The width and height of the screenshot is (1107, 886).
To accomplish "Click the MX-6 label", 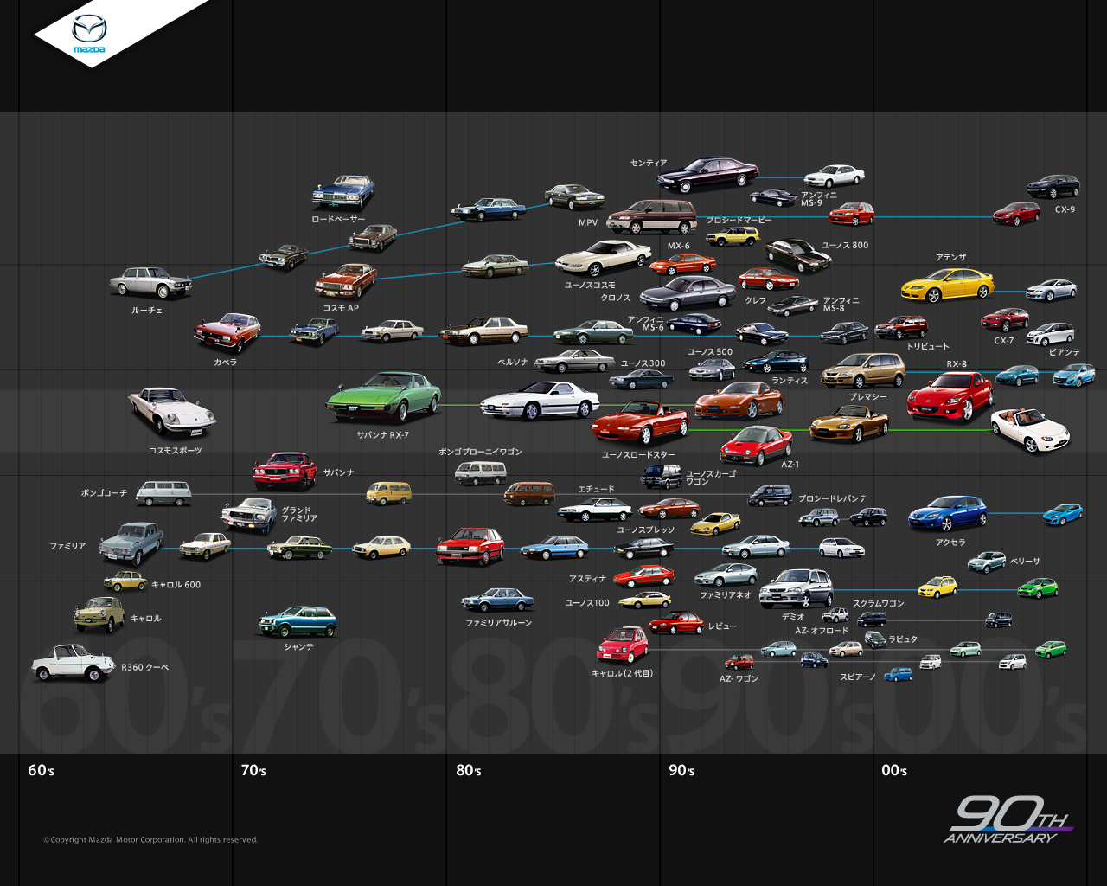I will (679, 246).
